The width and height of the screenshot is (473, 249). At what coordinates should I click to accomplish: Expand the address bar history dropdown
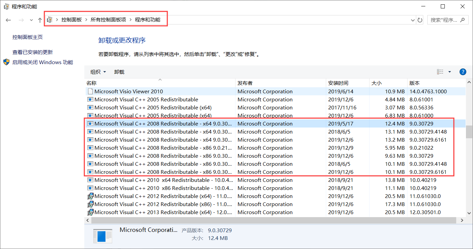pos(413,20)
